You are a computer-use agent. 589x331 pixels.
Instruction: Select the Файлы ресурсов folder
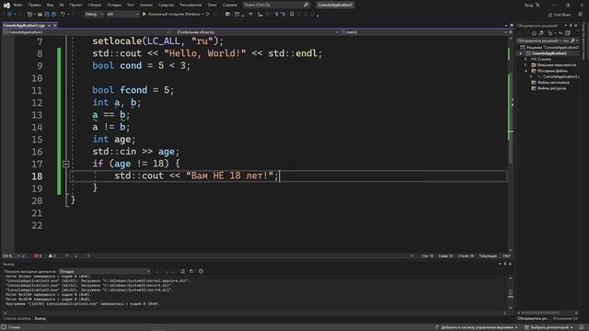pos(551,88)
